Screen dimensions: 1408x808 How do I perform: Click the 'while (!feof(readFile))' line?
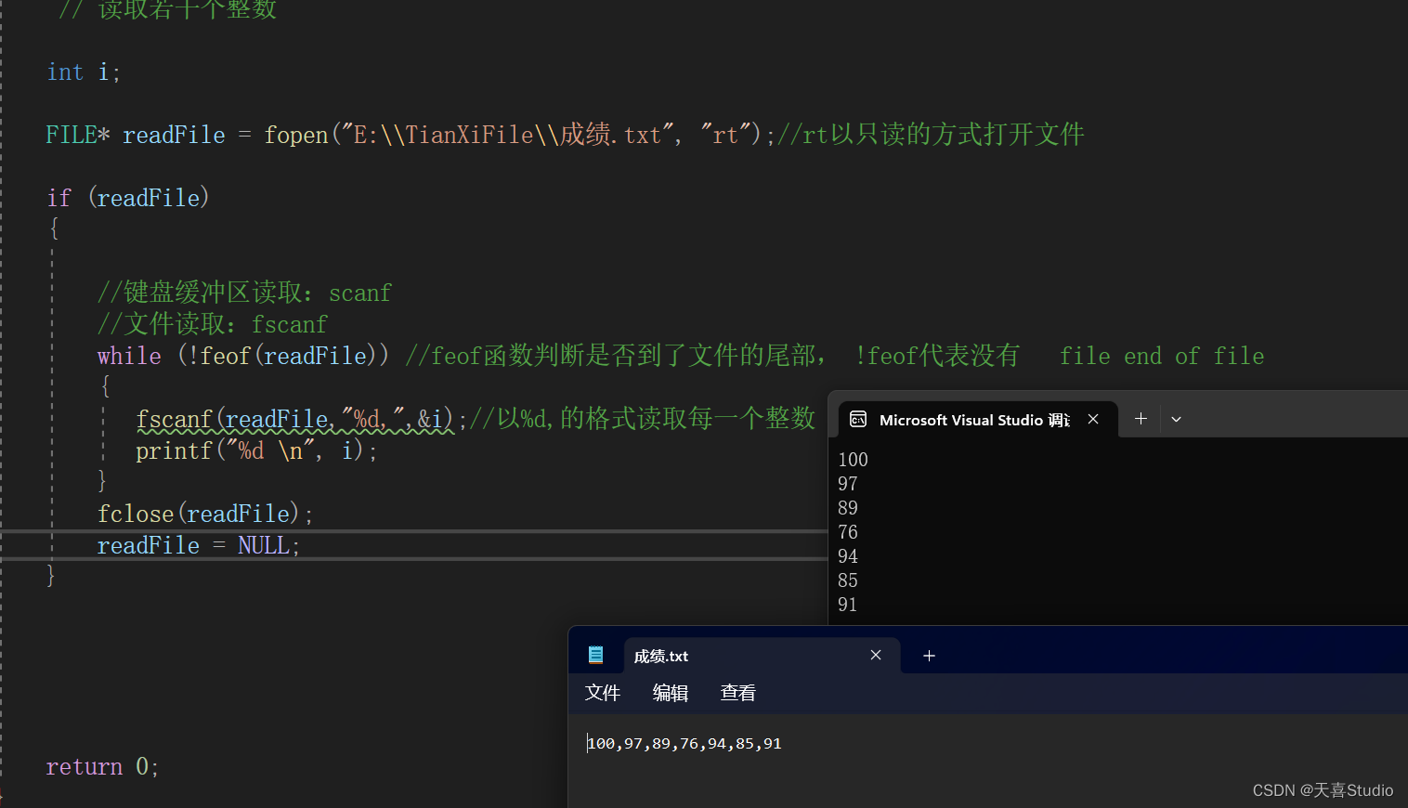243,356
